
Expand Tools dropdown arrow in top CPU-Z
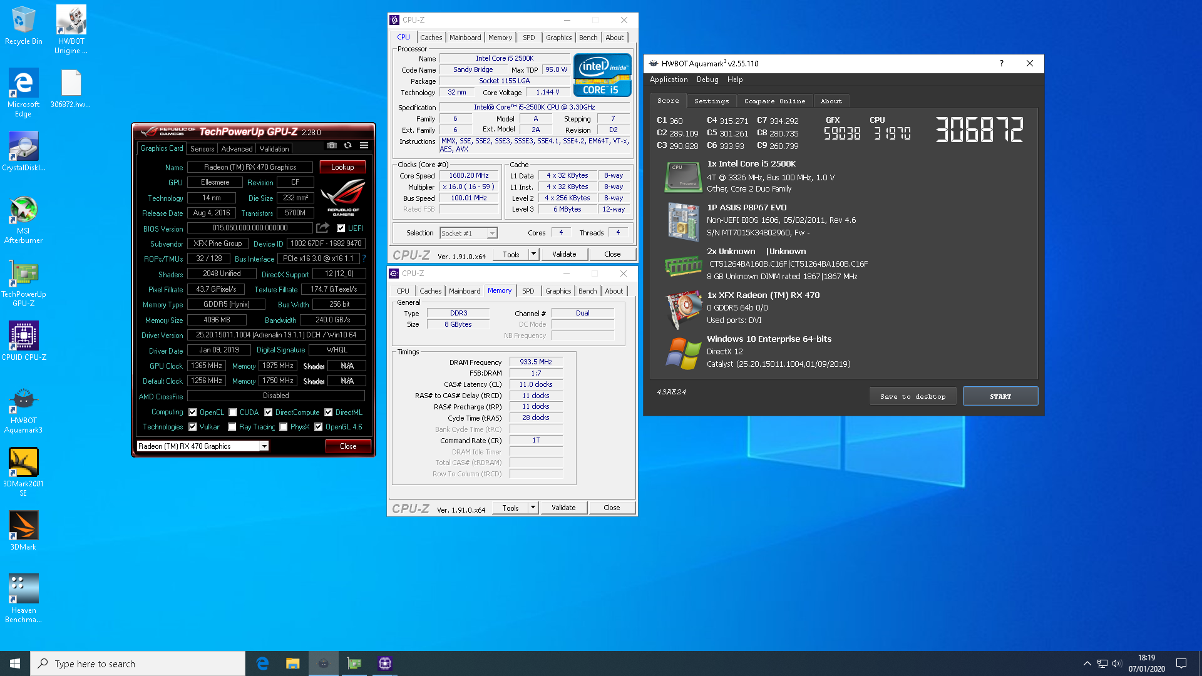click(x=533, y=254)
